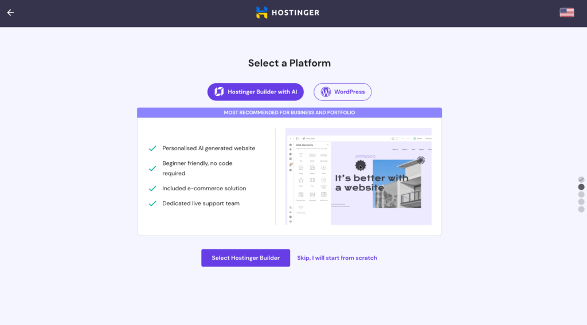Click the current dark step indicator dot
Screen dimensions: 587x325
[581, 187]
